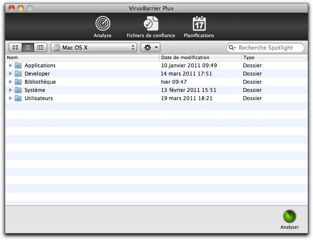Click the Recherche Spotlight search field
Screen dimensions: 313x240
click(x=265, y=47)
